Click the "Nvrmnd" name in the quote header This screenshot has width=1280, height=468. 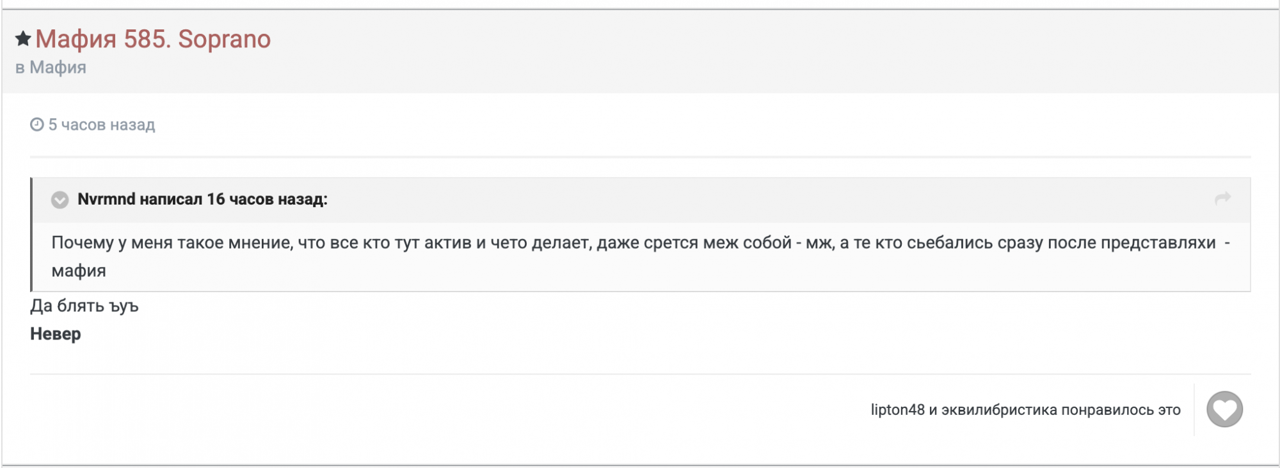(106, 199)
